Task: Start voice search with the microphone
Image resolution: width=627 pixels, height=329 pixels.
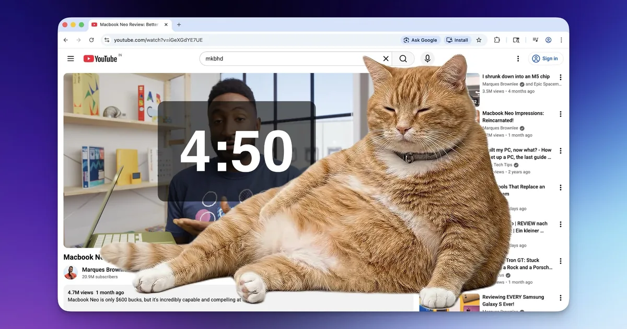Action: tap(427, 59)
